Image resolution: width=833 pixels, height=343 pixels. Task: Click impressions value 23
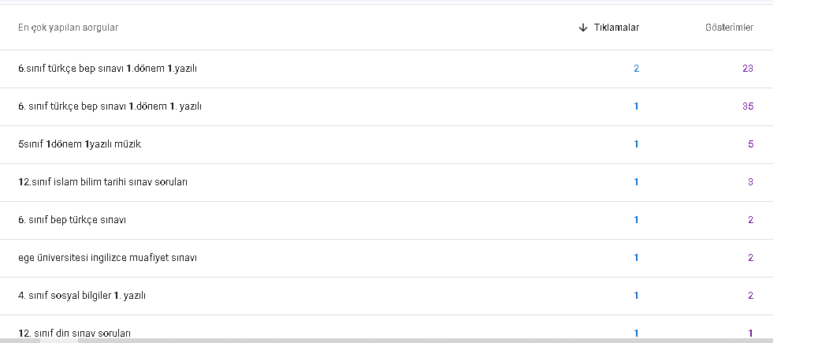click(x=747, y=69)
